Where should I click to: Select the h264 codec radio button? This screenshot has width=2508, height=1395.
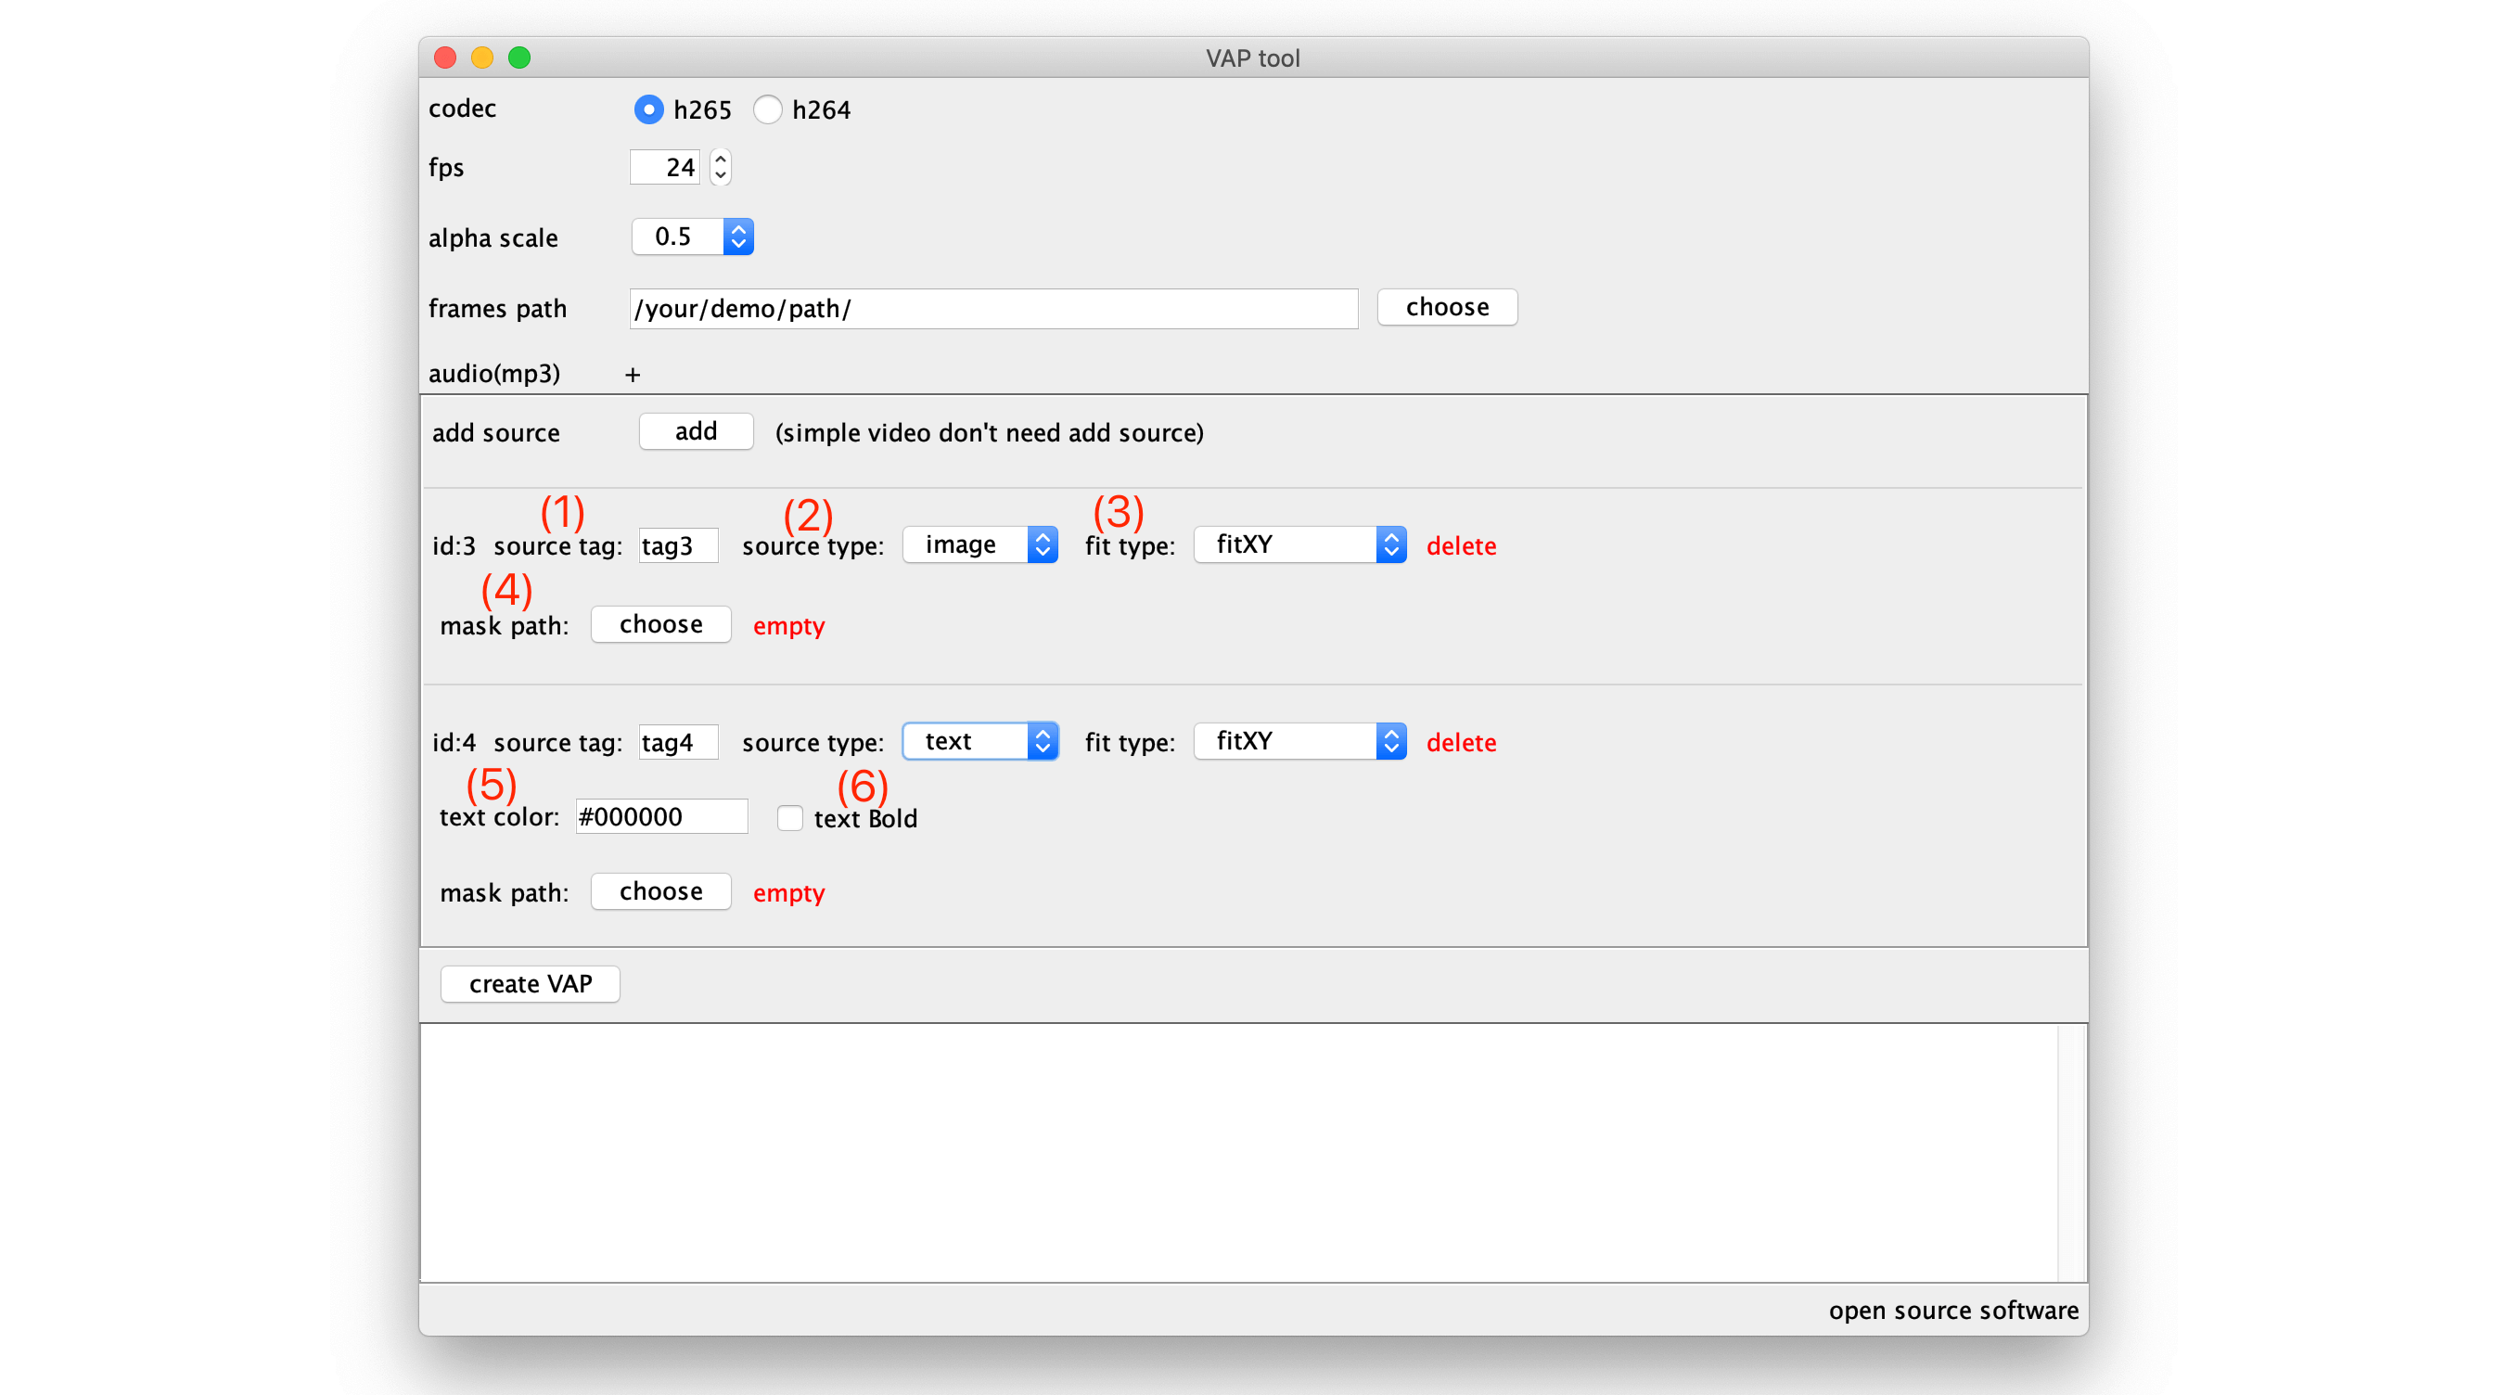767,109
